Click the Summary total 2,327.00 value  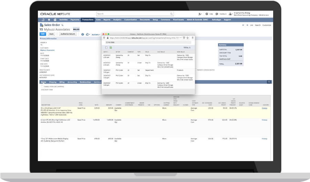click(238, 64)
